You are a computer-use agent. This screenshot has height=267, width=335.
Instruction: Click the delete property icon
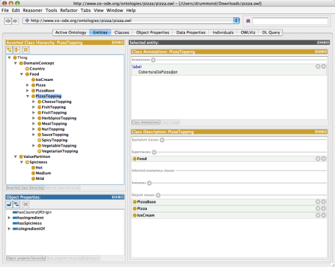[25, 204]
